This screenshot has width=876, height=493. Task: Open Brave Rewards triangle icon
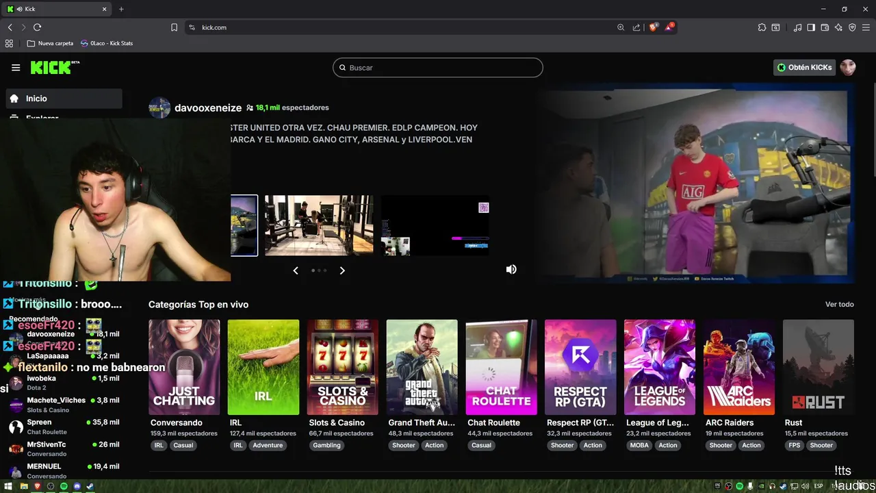click(669, 27)
